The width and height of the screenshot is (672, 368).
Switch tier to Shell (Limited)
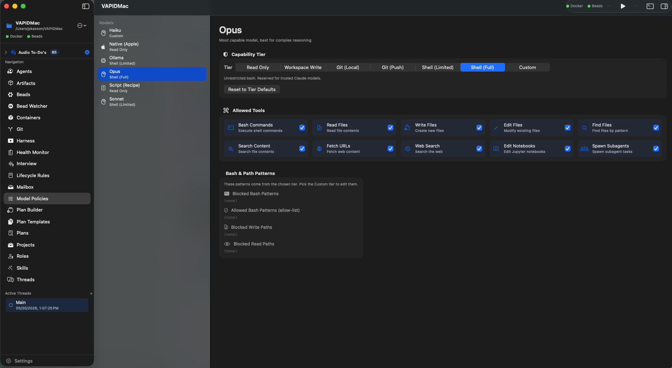click(438, 67)
